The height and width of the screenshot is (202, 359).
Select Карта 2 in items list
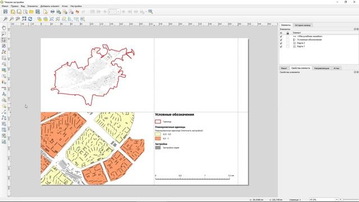(x=301, y=43)
